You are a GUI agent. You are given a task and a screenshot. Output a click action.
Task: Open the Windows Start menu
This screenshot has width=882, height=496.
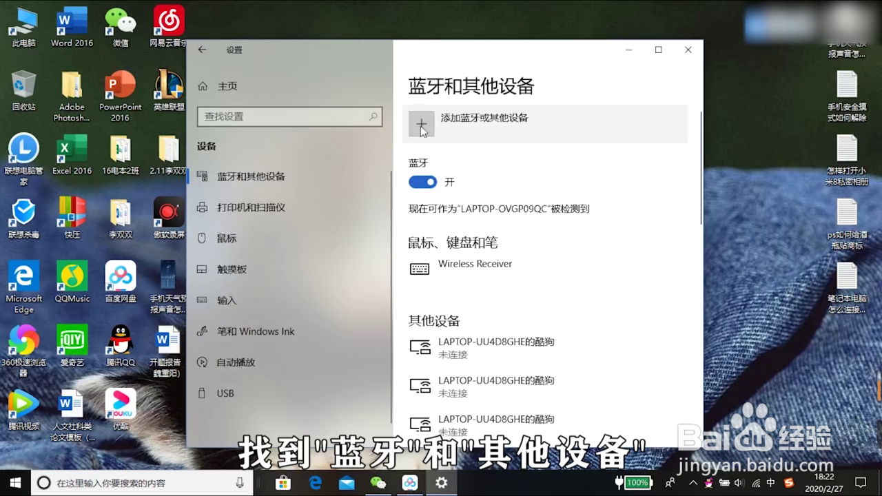[14, 483]
